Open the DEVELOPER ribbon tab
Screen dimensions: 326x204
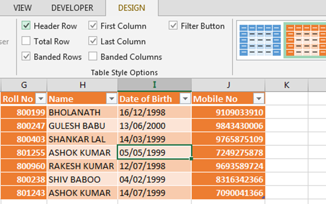(x=72, y=8)
